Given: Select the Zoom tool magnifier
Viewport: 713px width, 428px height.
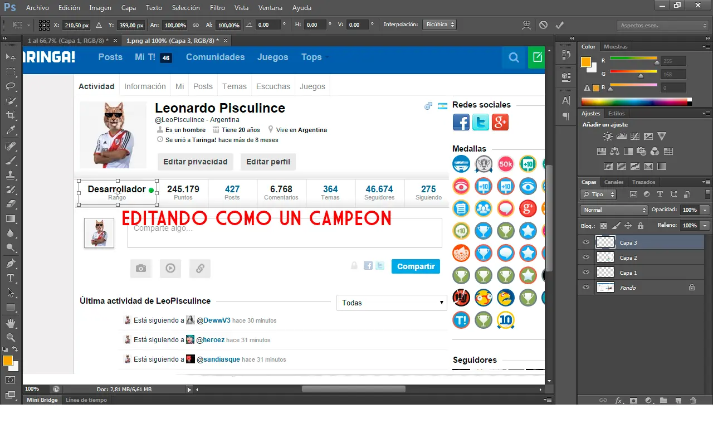Looking at the screenshot, I should 10,338.
